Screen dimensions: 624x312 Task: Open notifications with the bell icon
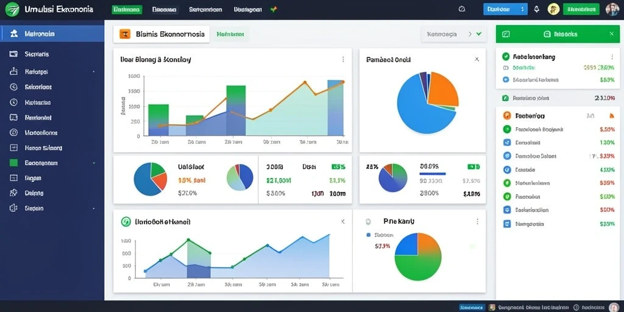[x=536, y=9]
